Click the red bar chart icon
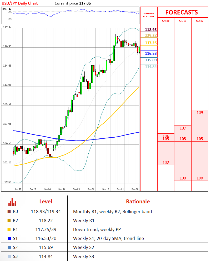 tap(12, 202)
